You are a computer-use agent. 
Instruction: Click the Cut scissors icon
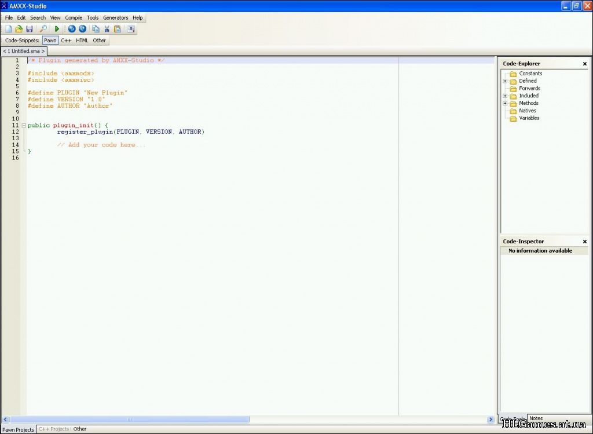pos(107,29)
